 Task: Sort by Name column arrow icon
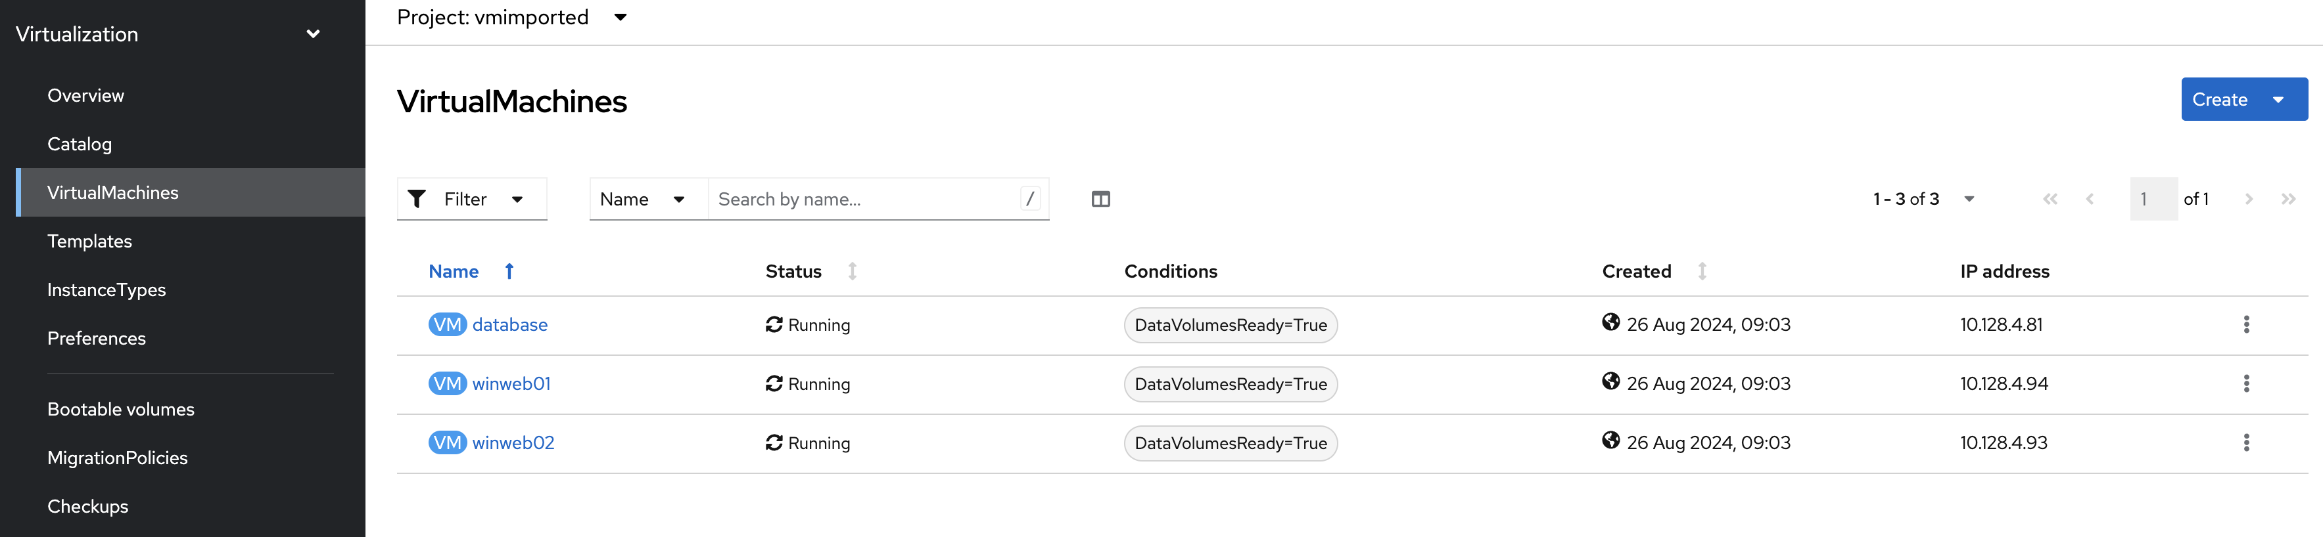pyautogui.click(x=509, y=271)
